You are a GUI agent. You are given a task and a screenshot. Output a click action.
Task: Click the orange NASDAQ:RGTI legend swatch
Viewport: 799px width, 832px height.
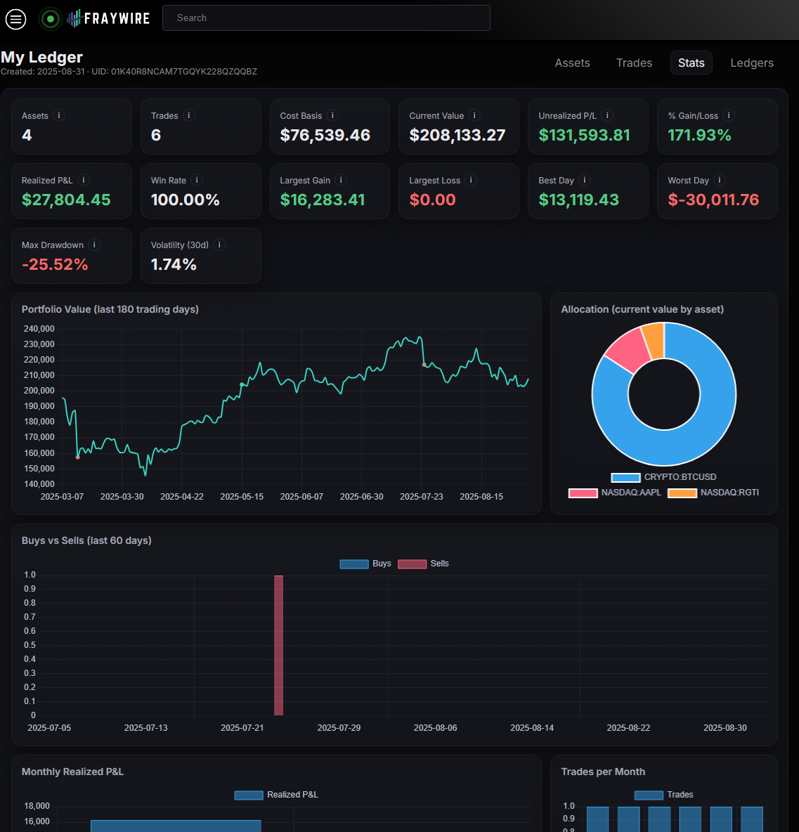[x=682, y=493]
